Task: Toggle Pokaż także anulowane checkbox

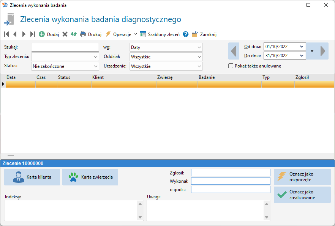Action: (x=231, y=66)
